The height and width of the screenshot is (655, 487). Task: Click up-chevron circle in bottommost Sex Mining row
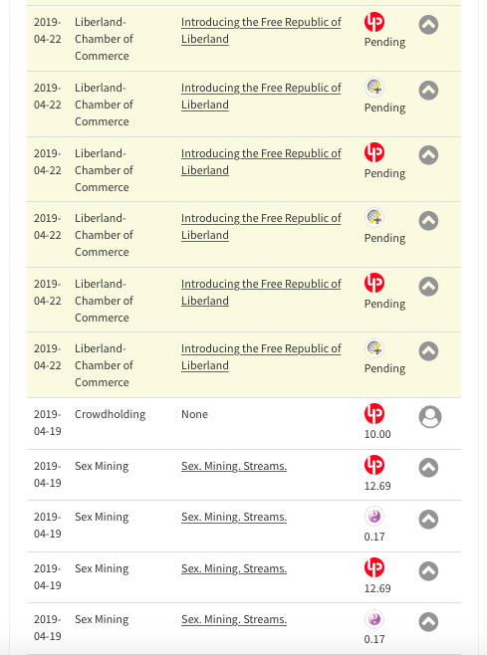click(428, 621)
